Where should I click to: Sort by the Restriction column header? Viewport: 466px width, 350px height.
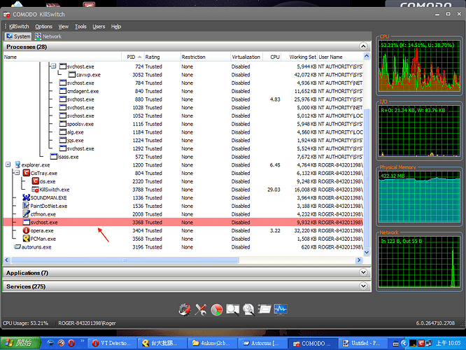click(x=205, y=57)
